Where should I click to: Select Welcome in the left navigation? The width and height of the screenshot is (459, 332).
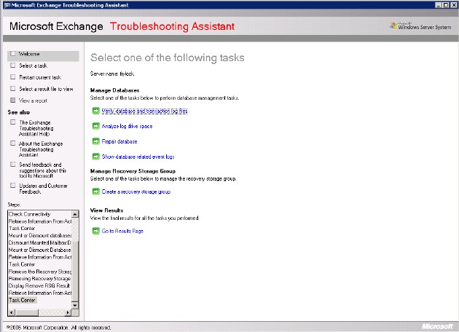click(x=29, y=54)
